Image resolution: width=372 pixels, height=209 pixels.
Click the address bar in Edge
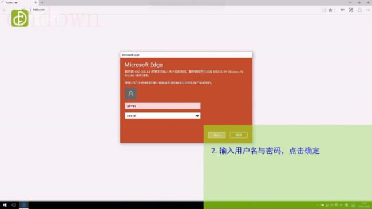pos(176,10)
